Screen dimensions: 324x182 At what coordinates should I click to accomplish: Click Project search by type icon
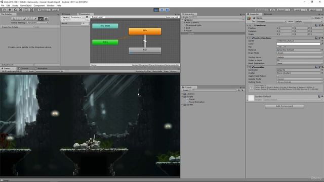[x=238, y=90]
